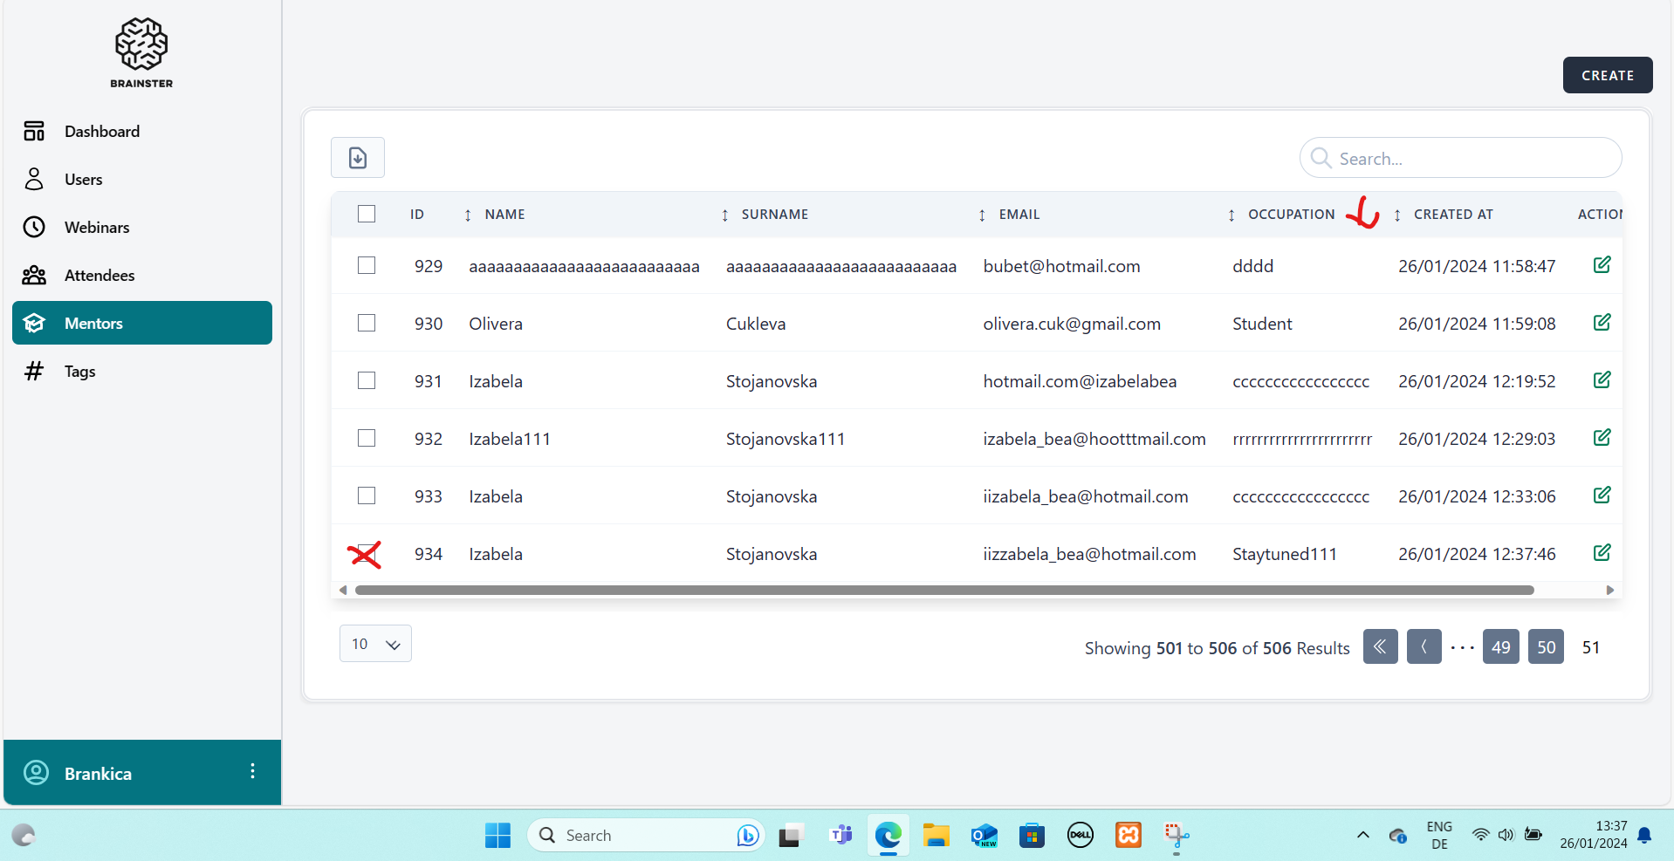Sort table by Created At column
Screen dimensions: 1674x861
tap(1452, 215)
